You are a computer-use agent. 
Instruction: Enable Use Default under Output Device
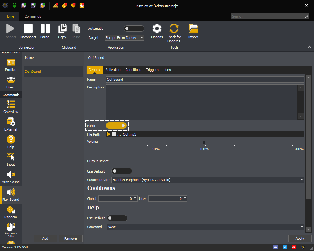[x=122, y=171]
